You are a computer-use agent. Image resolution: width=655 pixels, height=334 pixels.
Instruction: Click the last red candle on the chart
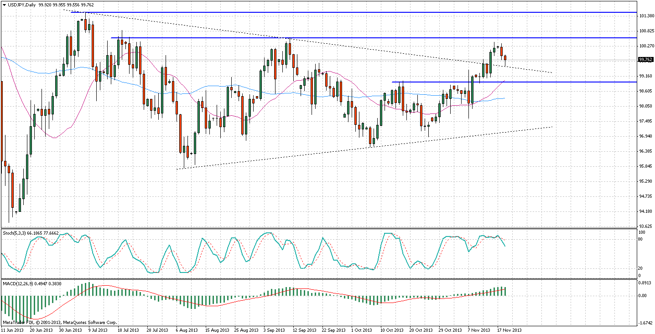[505, 58]
